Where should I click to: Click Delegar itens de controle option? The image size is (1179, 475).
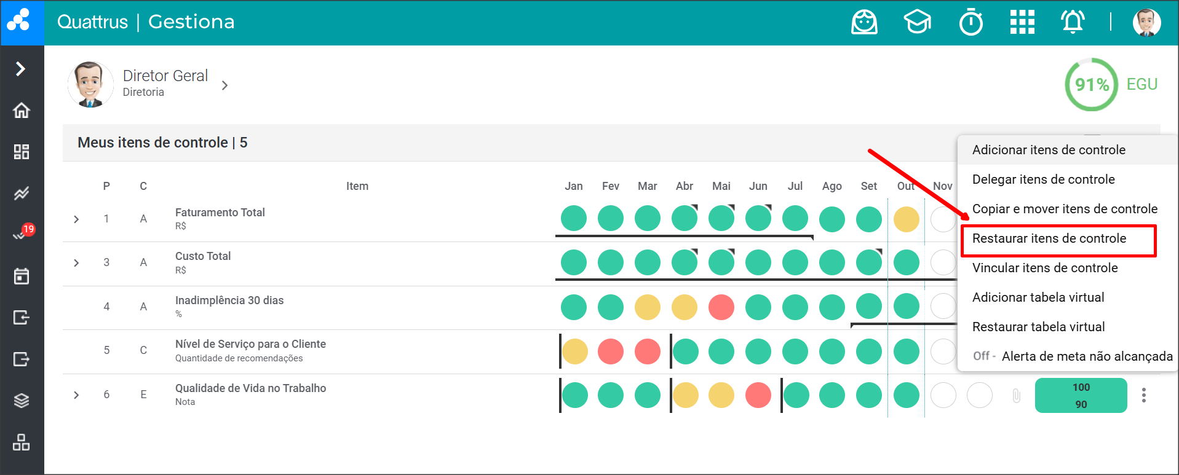click(x=1043, y=179)
